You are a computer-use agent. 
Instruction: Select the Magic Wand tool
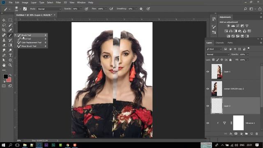click(x=10, y=25)
